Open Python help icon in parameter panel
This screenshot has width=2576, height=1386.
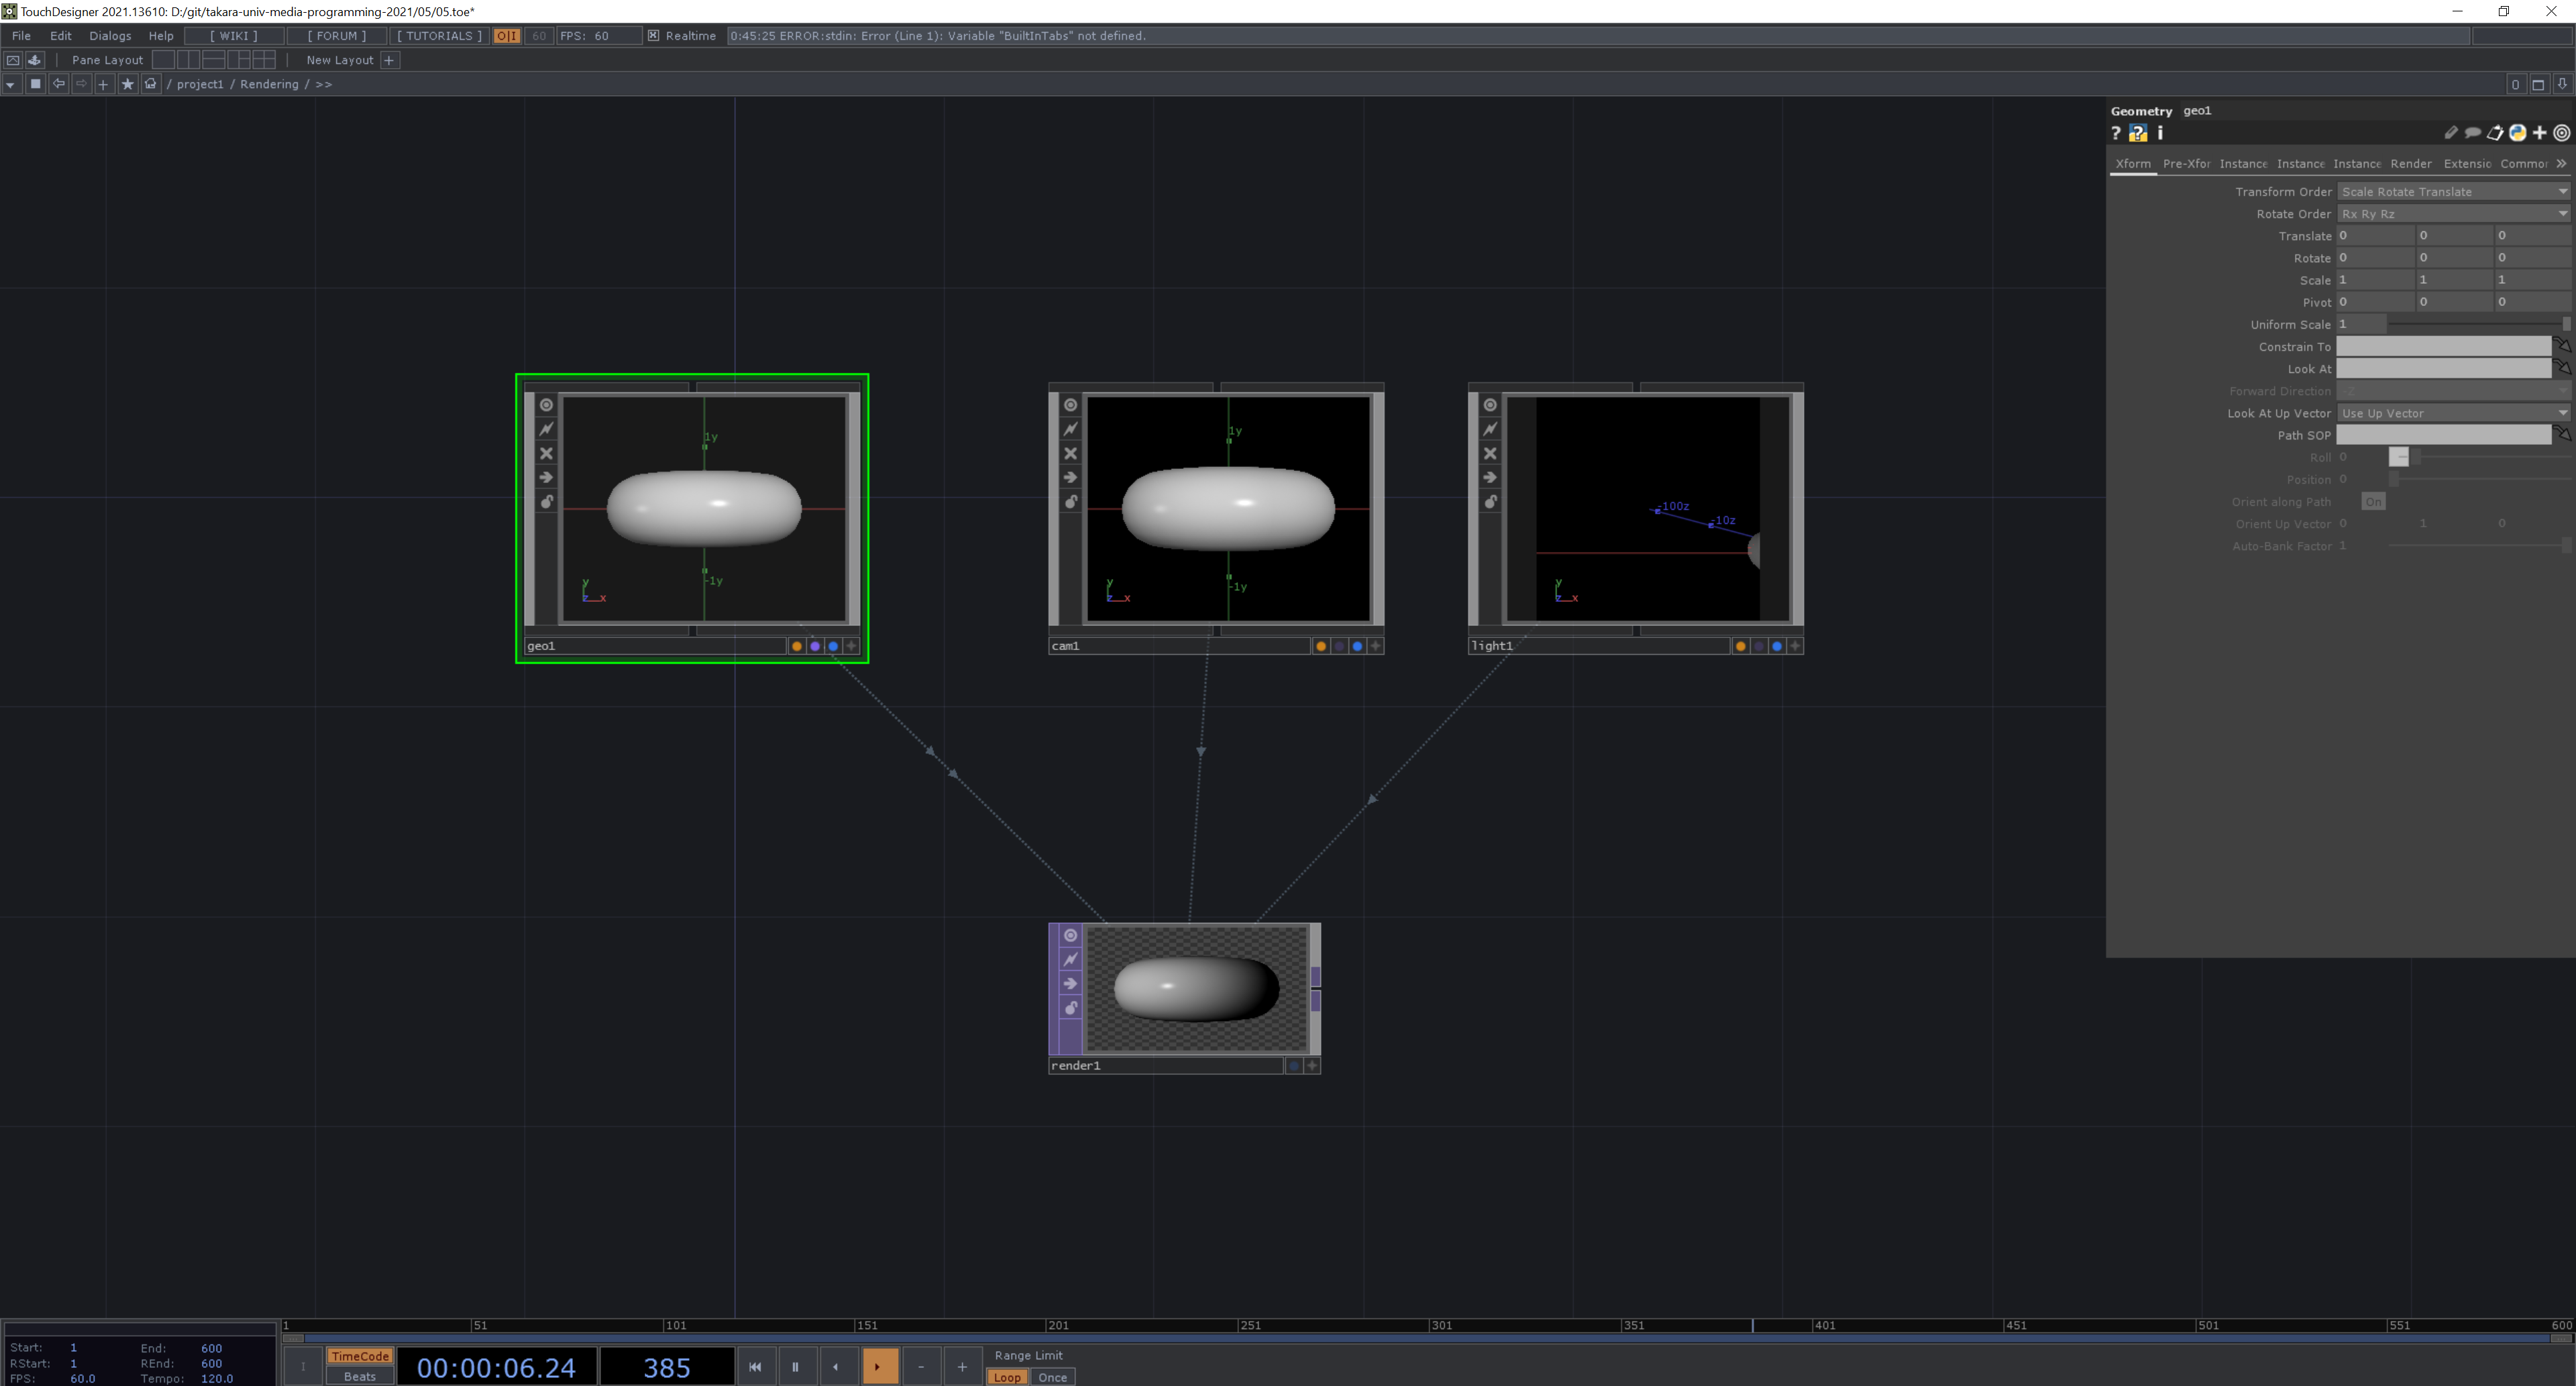coord(2138,133)
